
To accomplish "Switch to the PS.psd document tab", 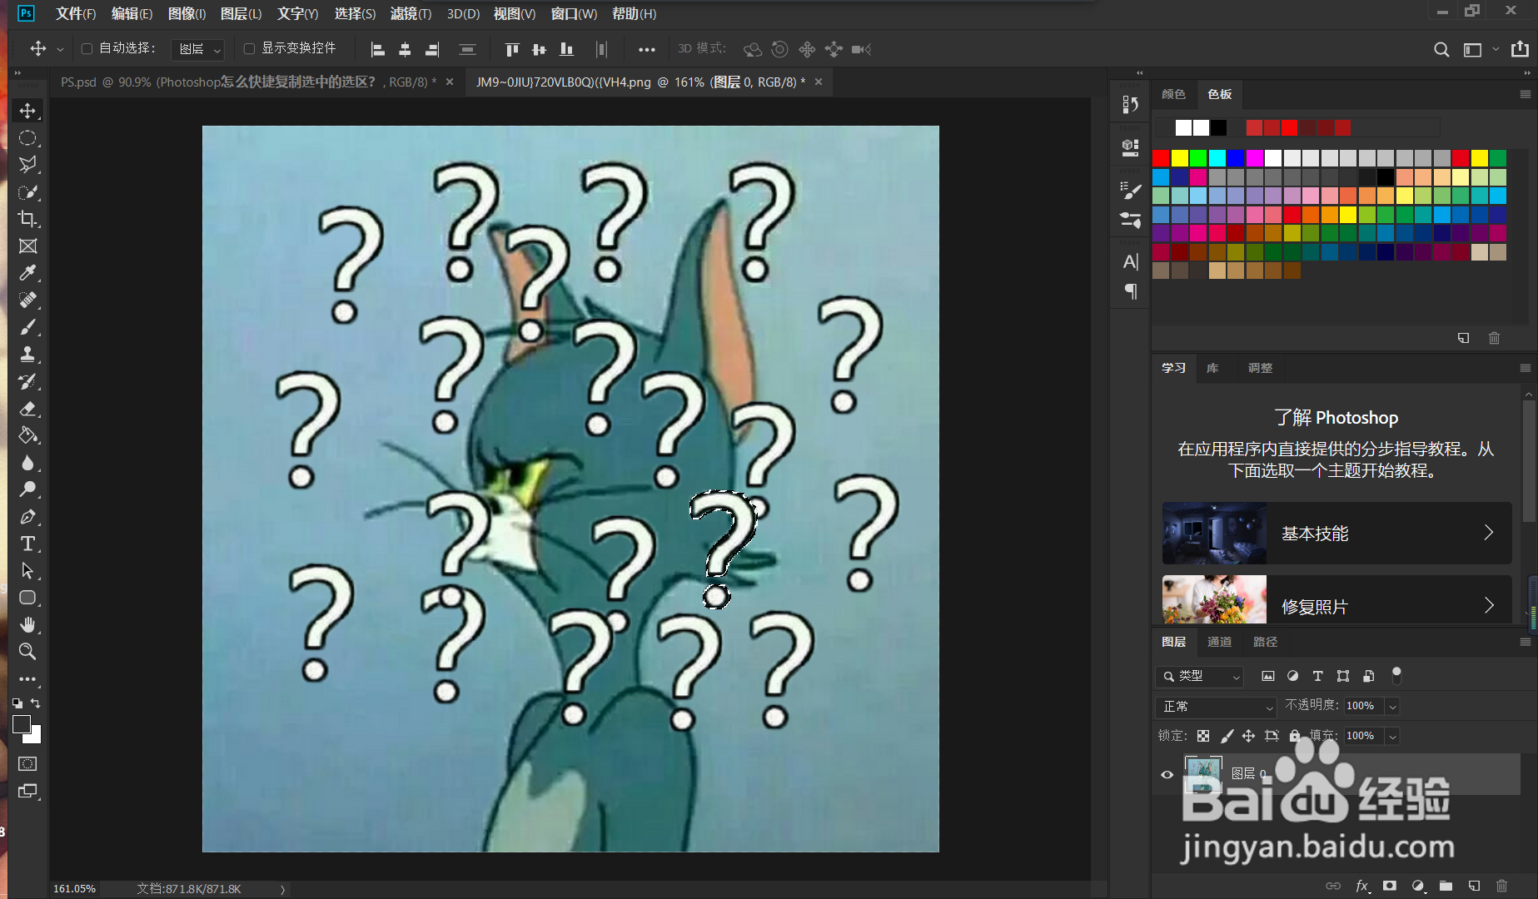I will (248, 82).
